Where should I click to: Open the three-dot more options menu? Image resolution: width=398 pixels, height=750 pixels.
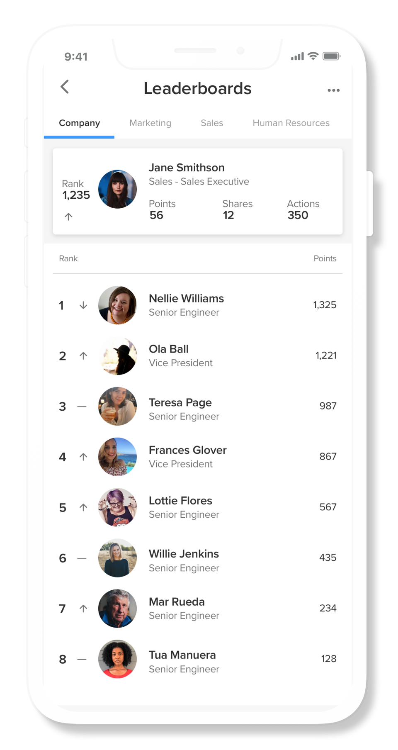tap(333, 90)
